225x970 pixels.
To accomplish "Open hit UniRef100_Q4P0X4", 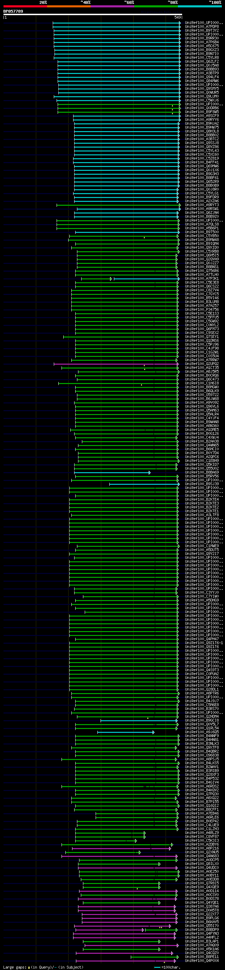I will click(x=202, y=960).
